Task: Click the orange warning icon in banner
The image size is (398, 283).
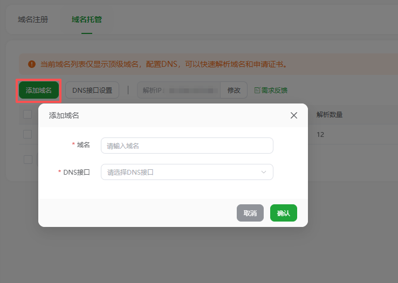Action: (32, 65)
